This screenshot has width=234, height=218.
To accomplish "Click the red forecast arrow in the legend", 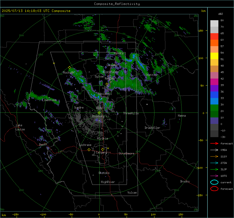I will click(x=214, y=143).
